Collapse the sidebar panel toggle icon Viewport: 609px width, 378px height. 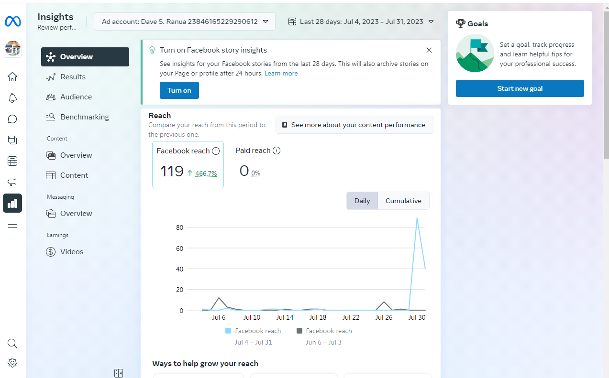[x=119, y=373]
